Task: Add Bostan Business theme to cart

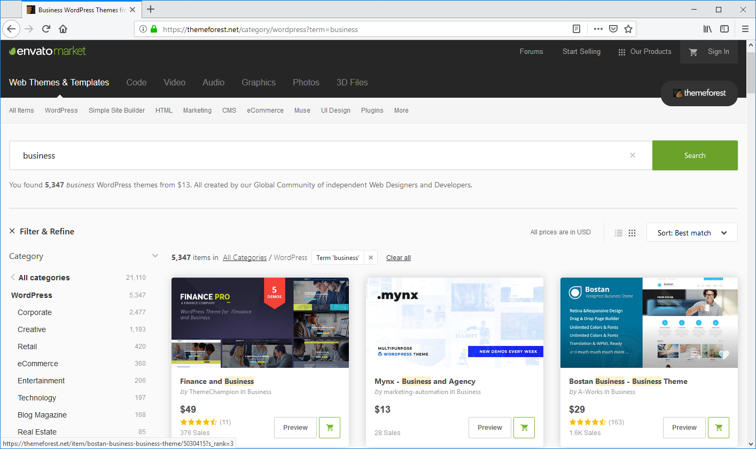Action: point(719,428)
